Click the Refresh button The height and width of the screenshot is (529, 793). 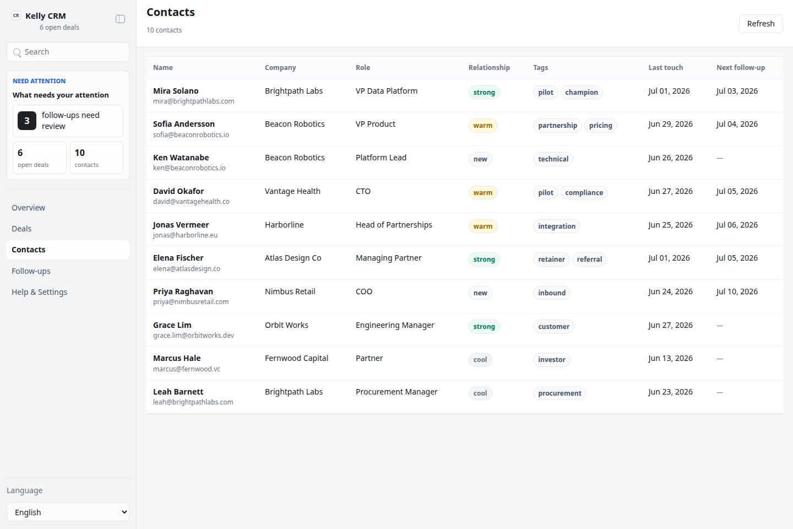761,24
